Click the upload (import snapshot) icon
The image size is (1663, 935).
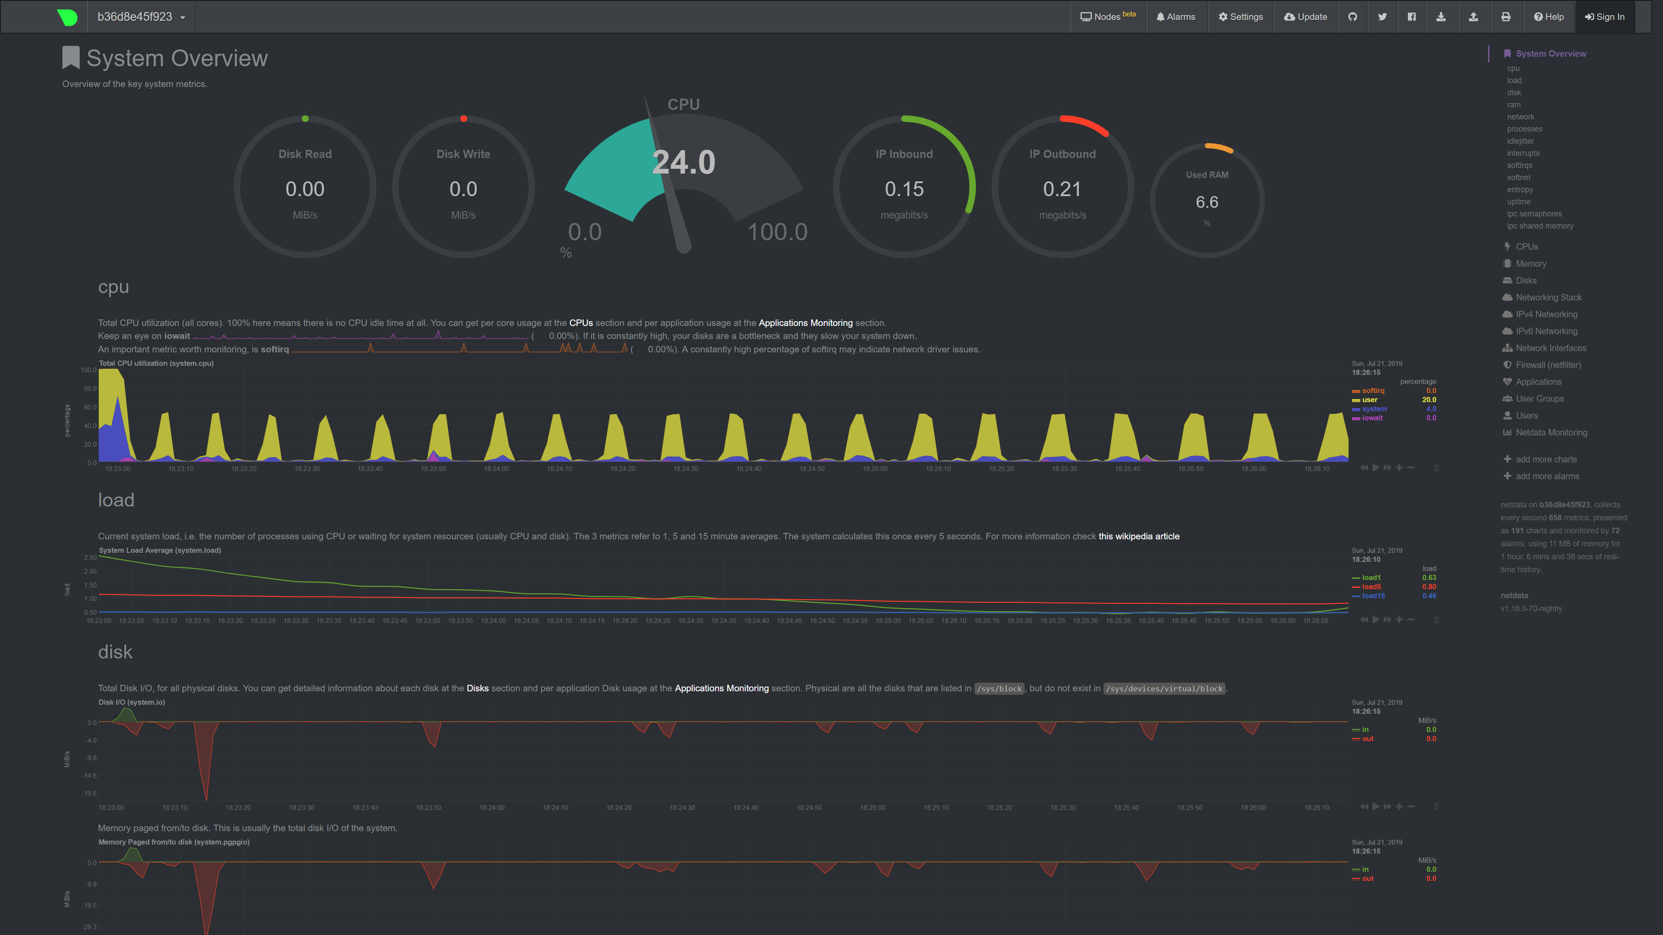click(x=1473, y=17)
